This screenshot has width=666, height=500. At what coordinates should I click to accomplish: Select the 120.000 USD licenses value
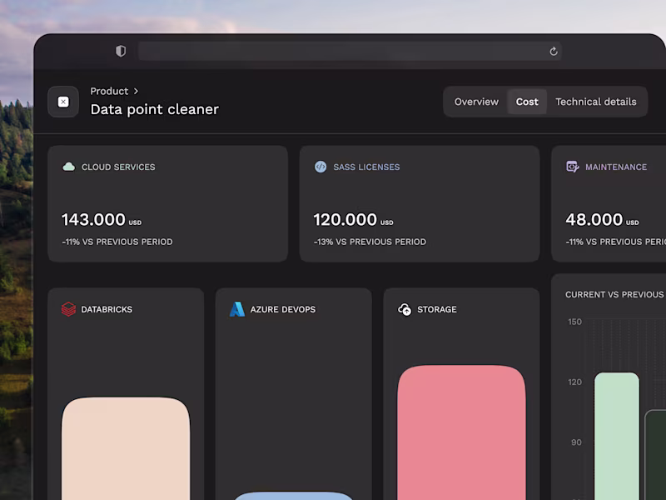[353, 220]
